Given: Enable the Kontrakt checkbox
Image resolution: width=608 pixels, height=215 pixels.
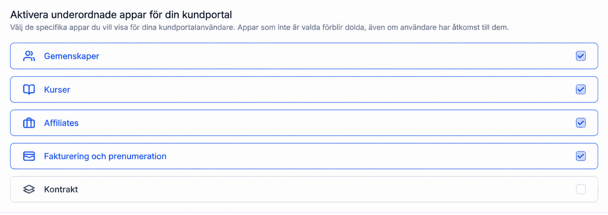Looking at the screenshot, I should (x=581, y=189).
